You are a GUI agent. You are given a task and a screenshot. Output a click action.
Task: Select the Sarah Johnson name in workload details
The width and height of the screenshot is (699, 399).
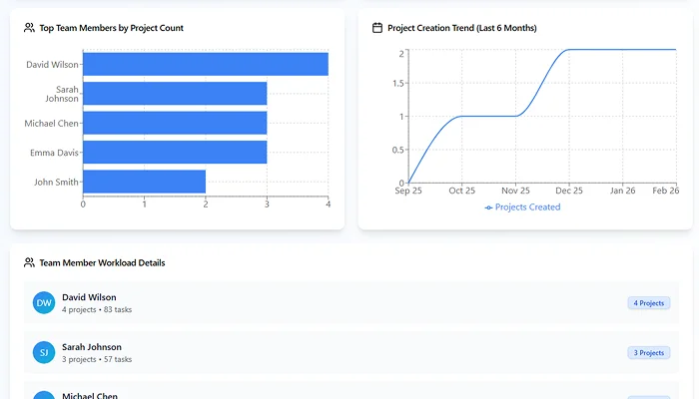(92, 347)
